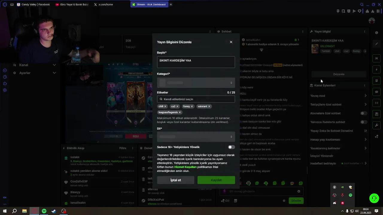
Task: Toggle Yalnızca ifadelerle sohbet switch
Action: (364, 122)
